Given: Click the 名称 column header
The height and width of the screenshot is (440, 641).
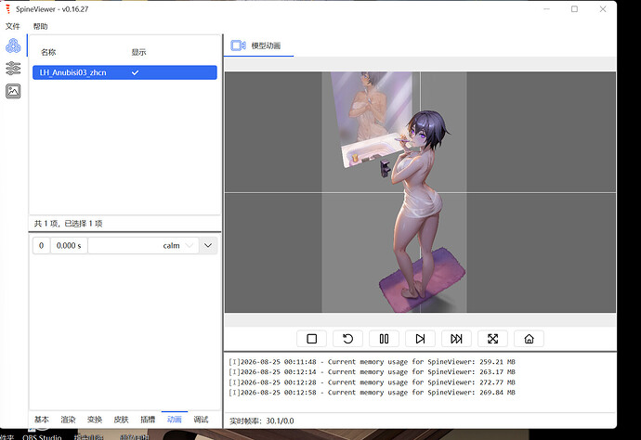Looking at the screenshot, I should 48,52.
